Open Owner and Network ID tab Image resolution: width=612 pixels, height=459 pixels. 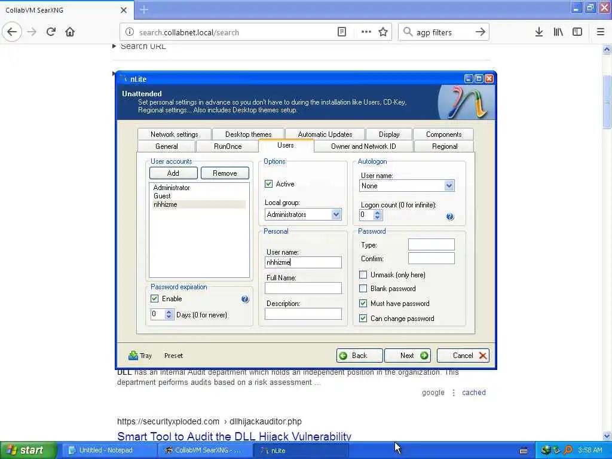click(x=363, y=146)
